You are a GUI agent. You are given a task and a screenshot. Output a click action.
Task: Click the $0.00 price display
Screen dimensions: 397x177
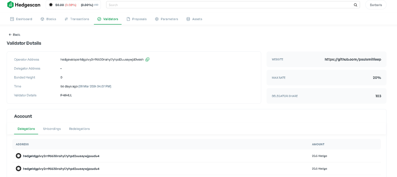point(60,5)
